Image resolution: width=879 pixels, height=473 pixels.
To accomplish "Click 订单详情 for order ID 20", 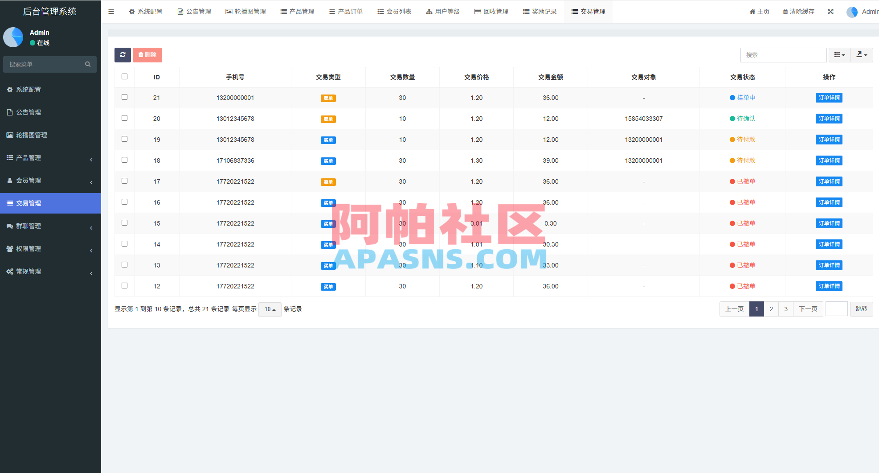I will (x=829, y=119).
